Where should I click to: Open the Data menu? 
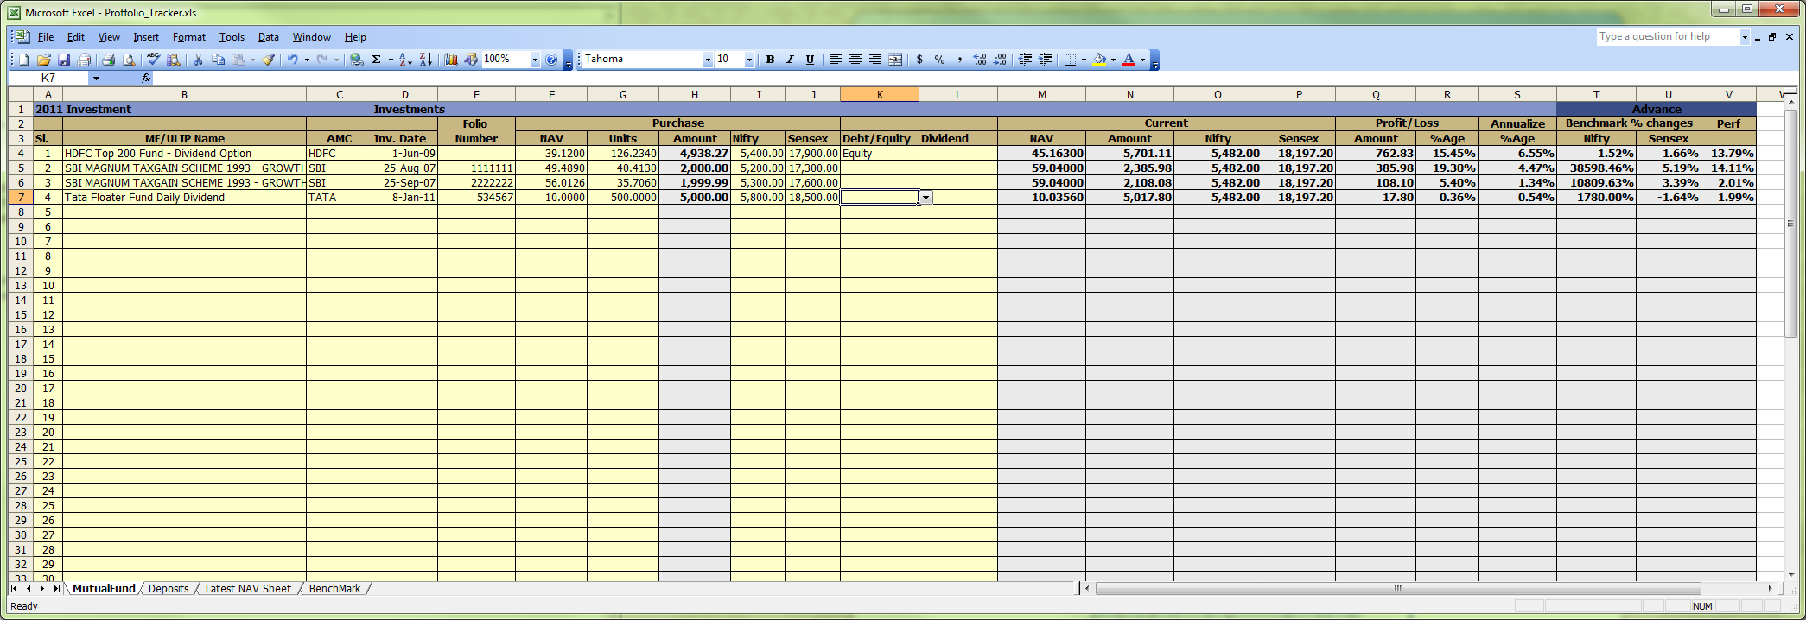coord(268,37)
